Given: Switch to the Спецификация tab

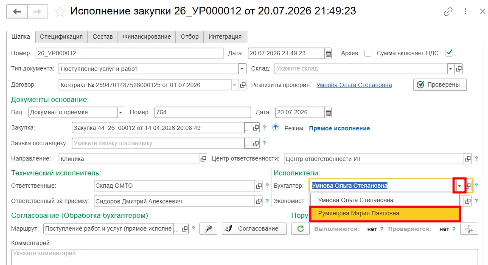Looking at the screenshot, I should (x=61, y=37).
